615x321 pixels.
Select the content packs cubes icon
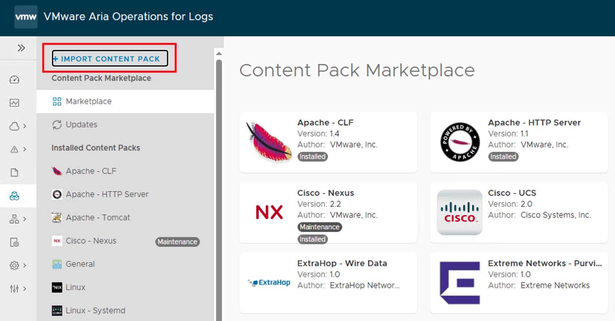tap(14, 196)
